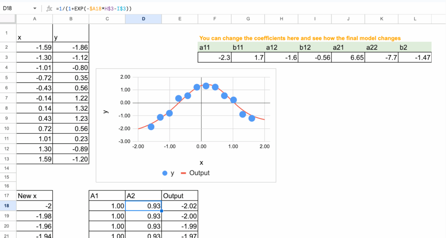Click the "New x" header cell
Screen dimensions: 446x238
point(34,196)
